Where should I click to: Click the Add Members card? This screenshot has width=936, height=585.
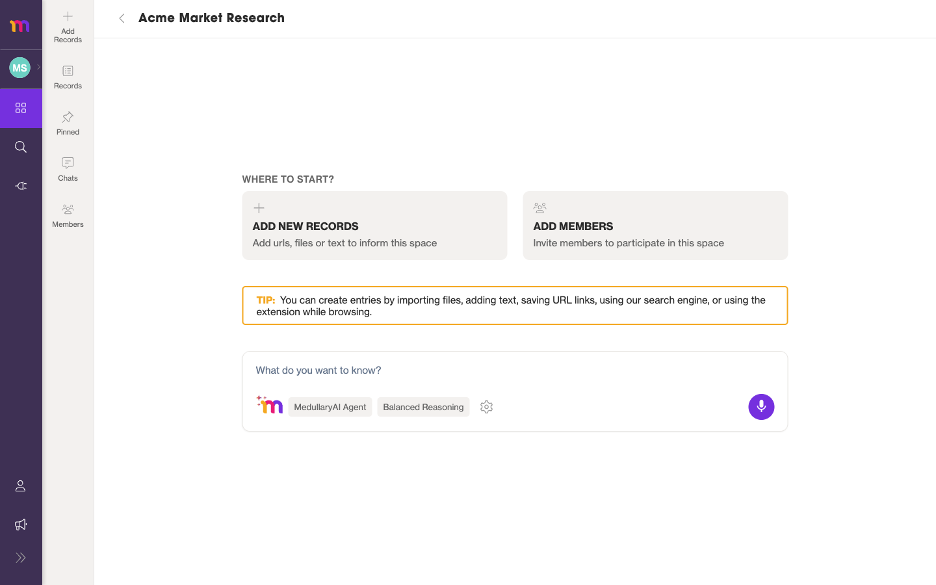point(655,226)
